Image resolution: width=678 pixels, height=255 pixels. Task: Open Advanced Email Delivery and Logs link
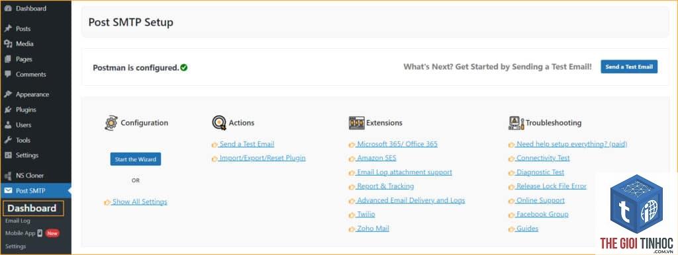pos(411,200)
